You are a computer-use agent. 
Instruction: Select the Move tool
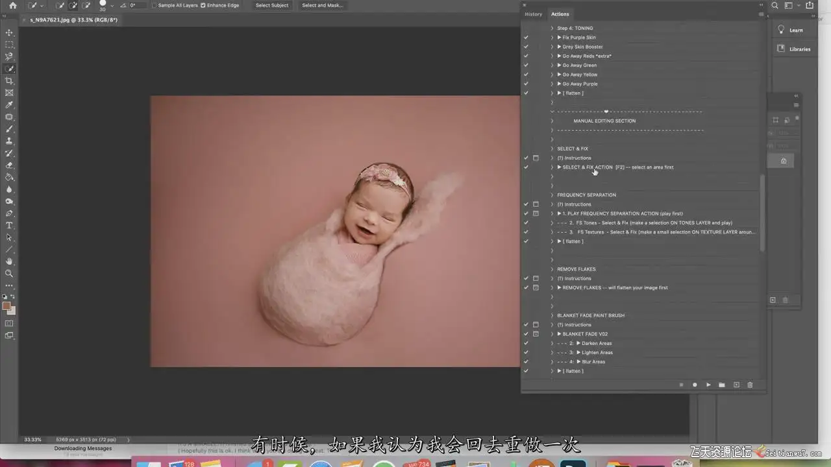(9, 32)
